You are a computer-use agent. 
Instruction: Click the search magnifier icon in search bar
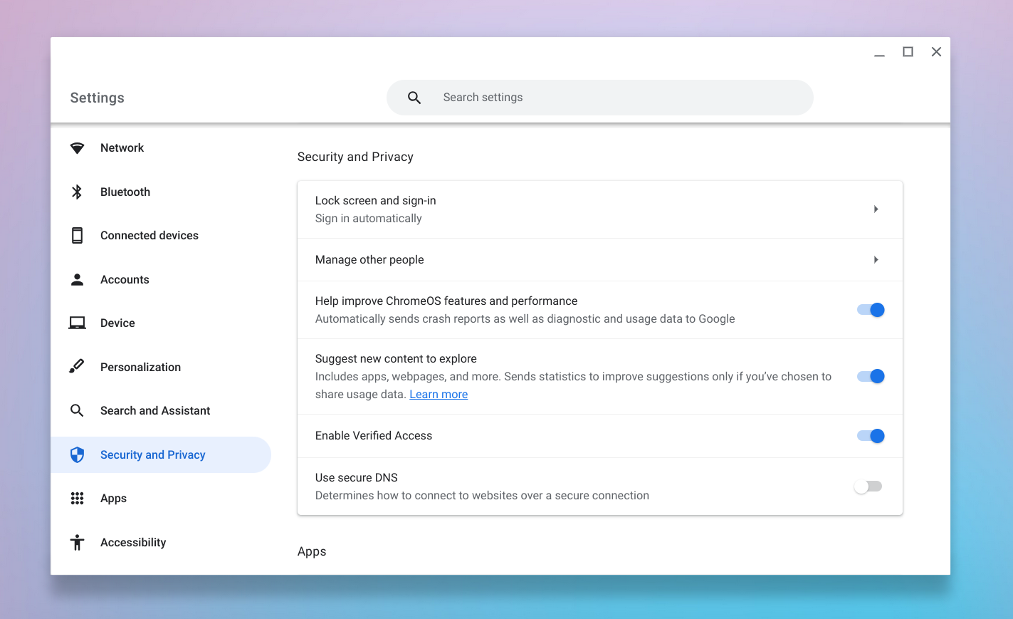tap(414, 98)
